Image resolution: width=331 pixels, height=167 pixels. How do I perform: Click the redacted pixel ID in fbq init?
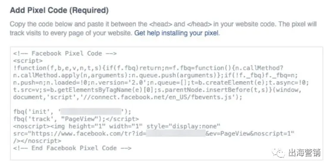(x=91, y=112)
